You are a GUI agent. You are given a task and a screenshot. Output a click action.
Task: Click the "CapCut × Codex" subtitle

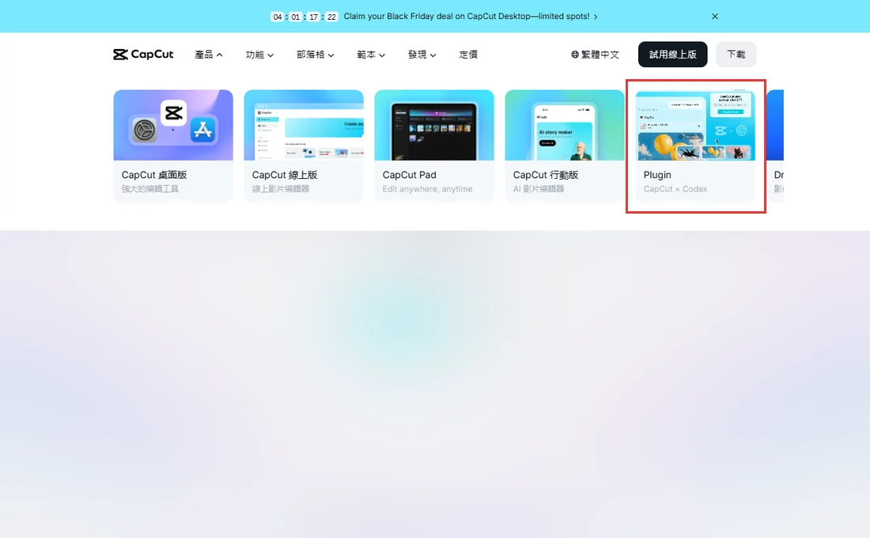coord(675,189)
